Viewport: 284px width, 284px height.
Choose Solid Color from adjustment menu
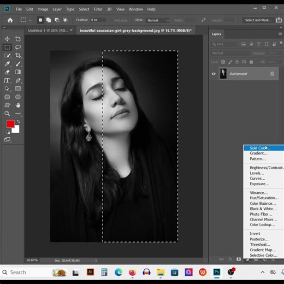[264, 148]
